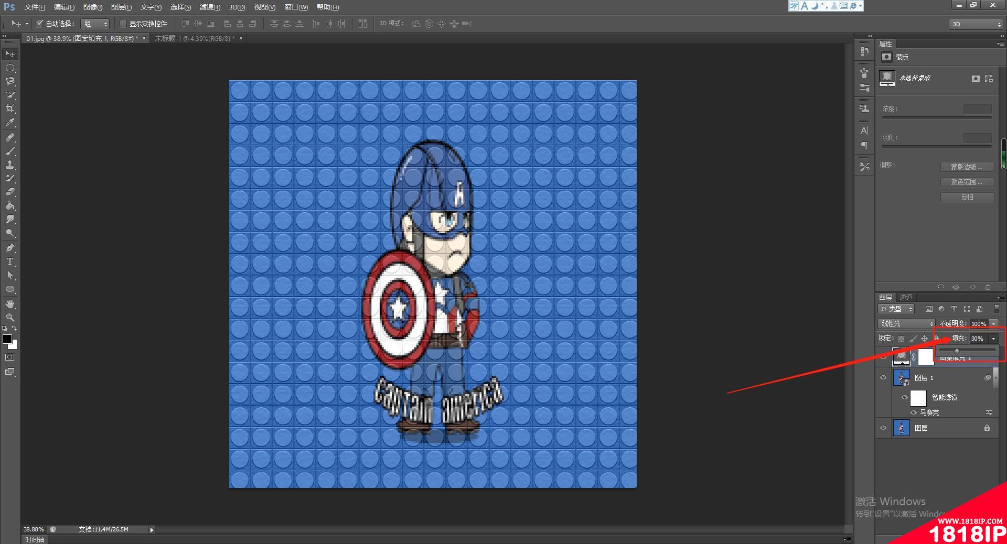Click the 蒙版边缘 button
1007x544 pixels.
tap(967, 167)
